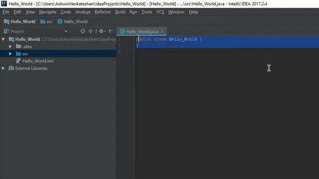
Task: Click Scroll from Source target icon
Action: (x=83, y=31)
